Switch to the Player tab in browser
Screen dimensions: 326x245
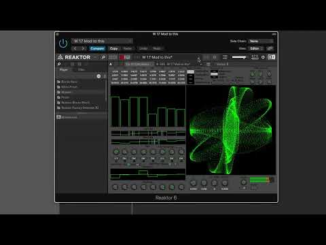(x=64, y=69)
